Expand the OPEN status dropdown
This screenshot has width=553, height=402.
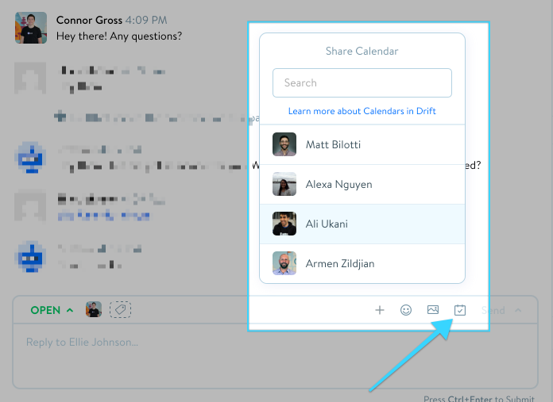pyautogui.click(x=52, y=310)
